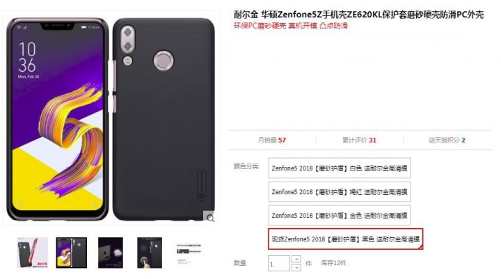The width and height of the screenshot is (501, 279).
Task: Click the magnifier zoom icon on product image
Action: click(210, 217)
